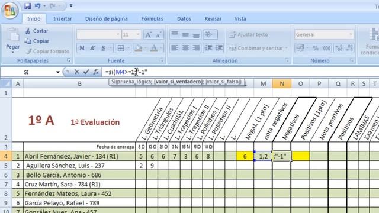Click the yellow cell containing 6
The image size is (379, 213).
245,156
